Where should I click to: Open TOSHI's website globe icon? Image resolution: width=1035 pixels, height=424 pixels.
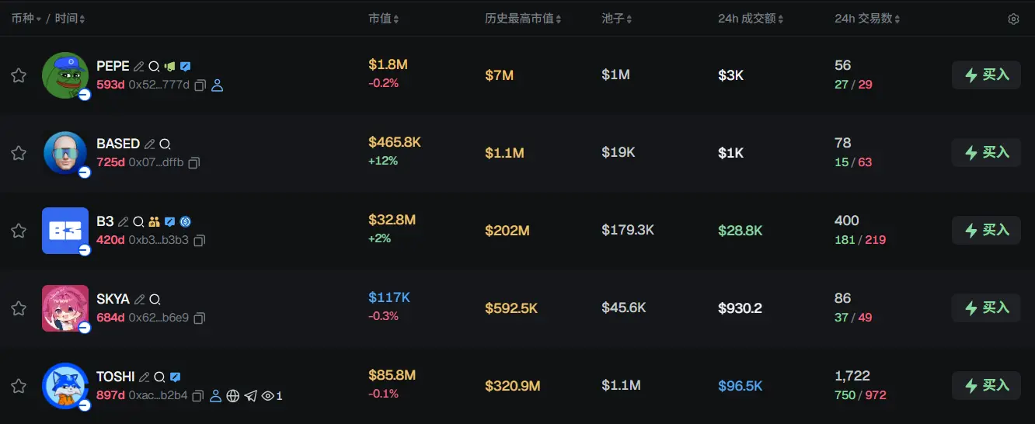(233, 396)
